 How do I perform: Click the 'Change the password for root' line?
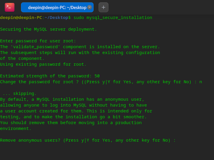101,82
